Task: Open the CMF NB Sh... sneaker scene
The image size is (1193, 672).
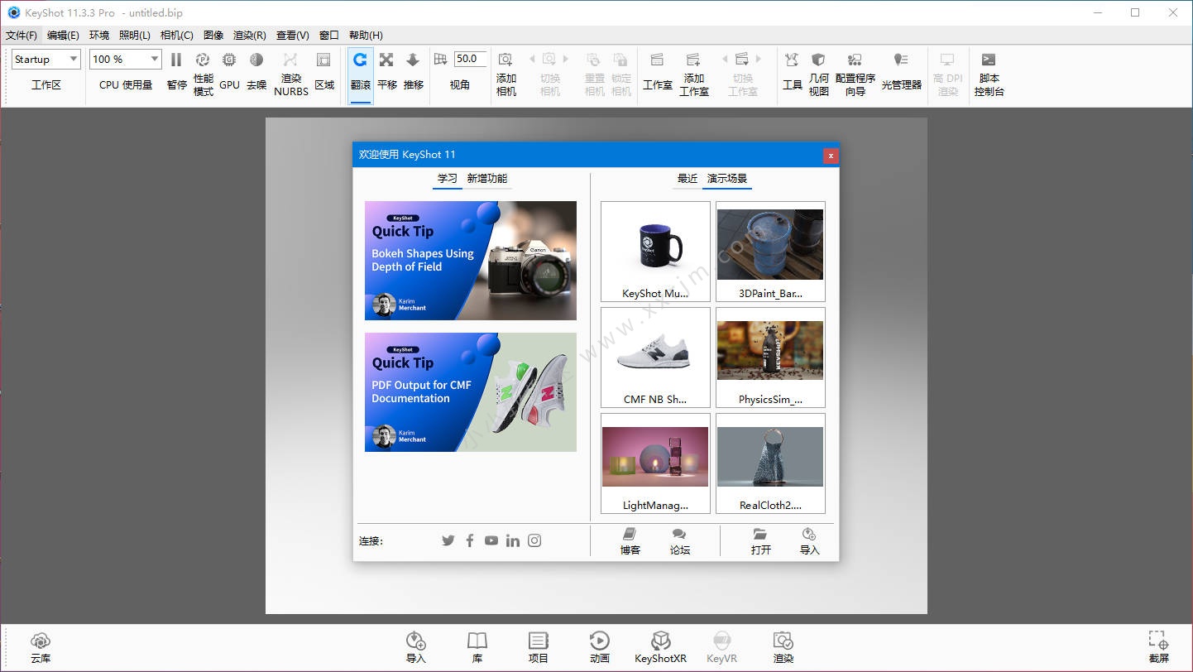Action: [655, 358]
